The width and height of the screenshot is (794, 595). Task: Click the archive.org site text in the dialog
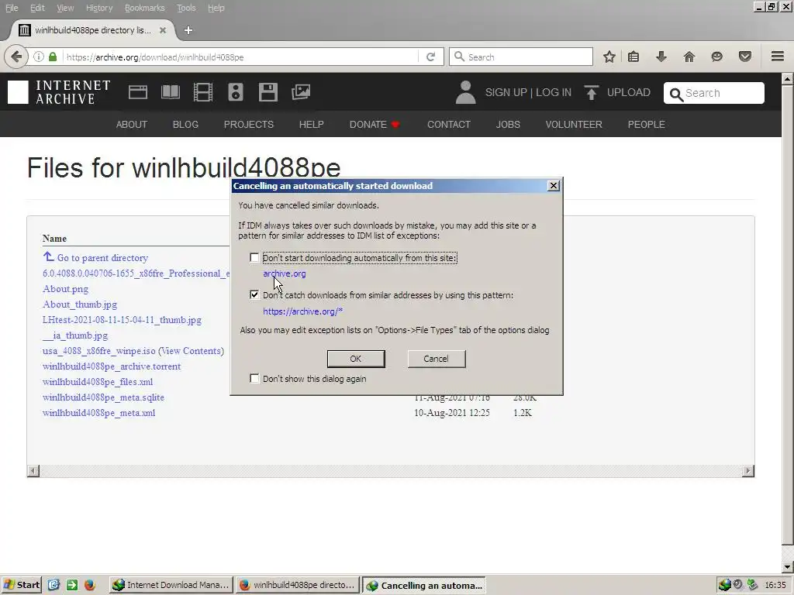[284, 273]
